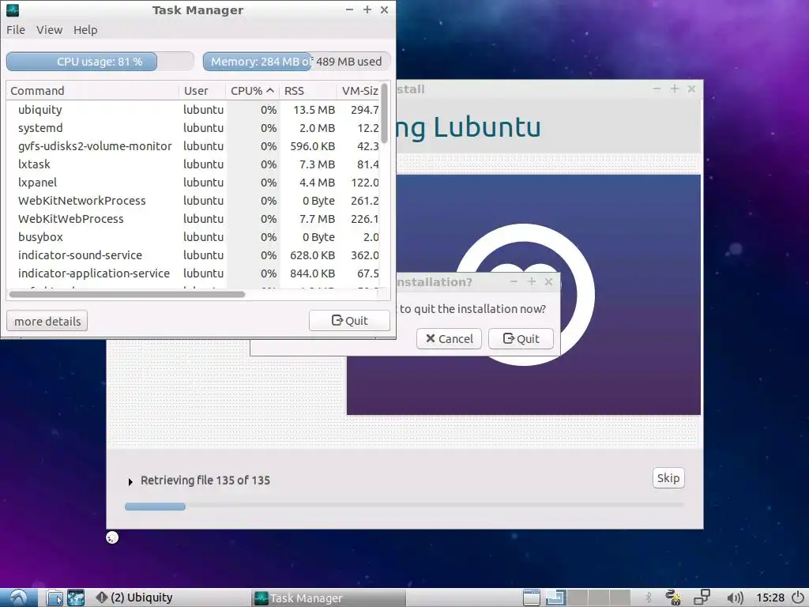Click the installer progress bar

(404, 507)
